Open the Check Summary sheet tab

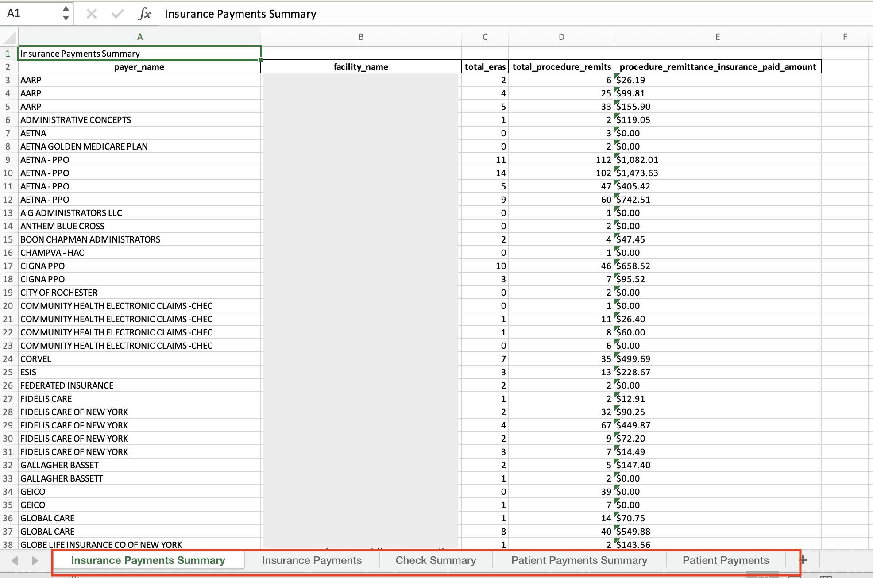click(x=436, y=560)
